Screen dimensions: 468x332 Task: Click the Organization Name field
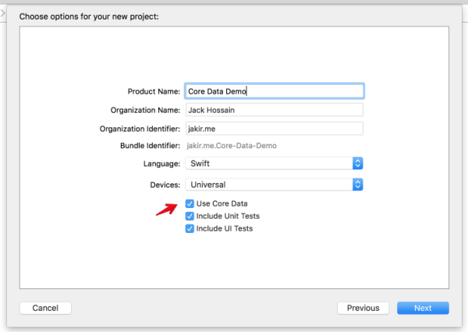pyautogui.click(x=274, y=110)
